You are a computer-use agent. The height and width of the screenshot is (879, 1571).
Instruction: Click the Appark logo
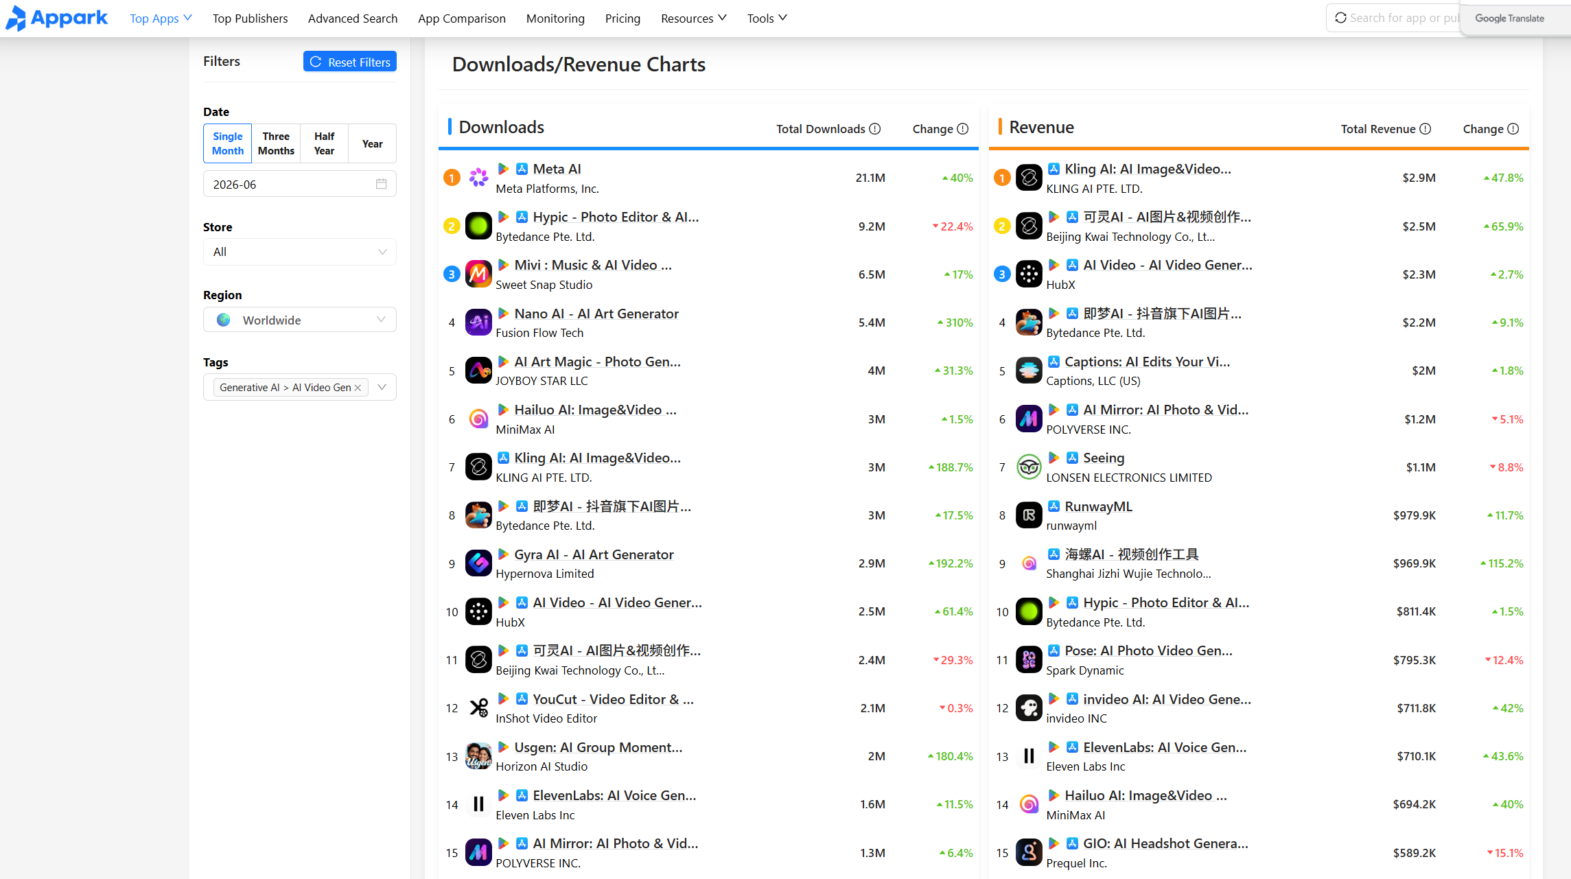click(56, 19)
